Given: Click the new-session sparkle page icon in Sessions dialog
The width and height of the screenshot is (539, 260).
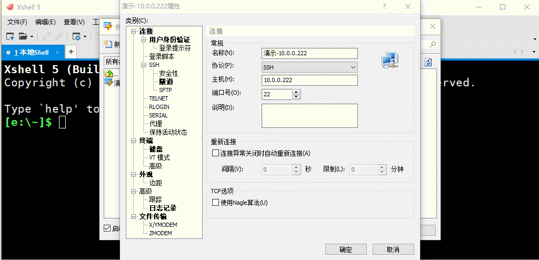Looking at the screenshot, I should click(x=108, y=44).
